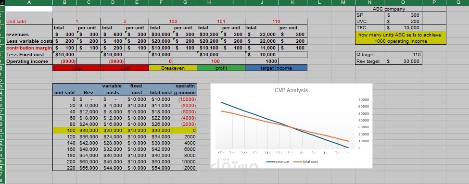The height and width of the screenshot is (184, 469).
Task: Click the $22,000 total cost cell
Action: (x=161, y=118)
